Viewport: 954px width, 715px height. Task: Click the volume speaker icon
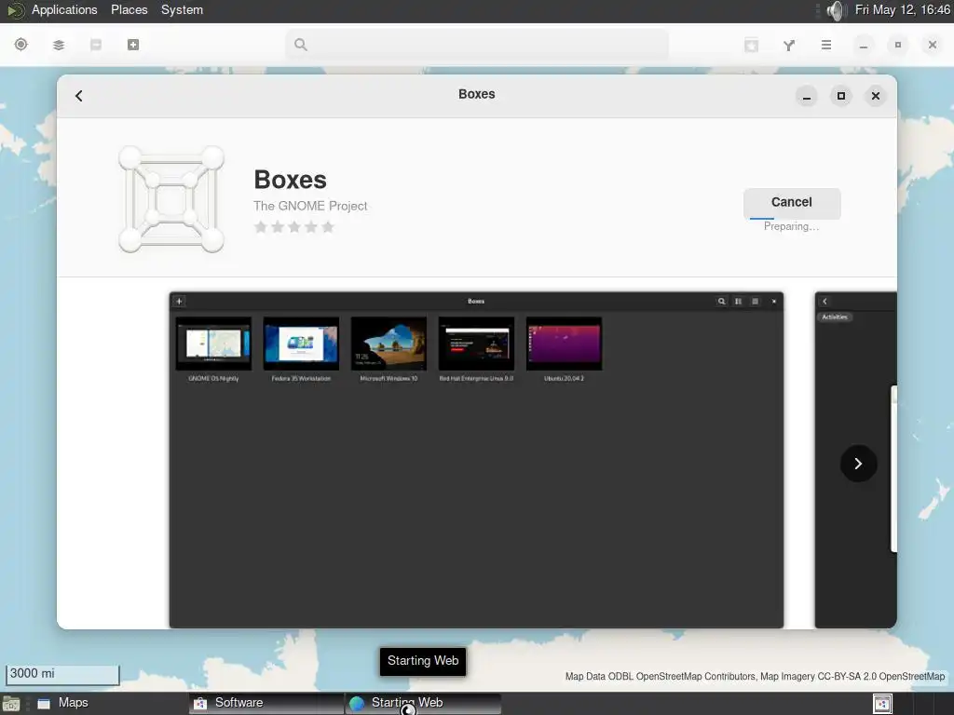point(836,10)
